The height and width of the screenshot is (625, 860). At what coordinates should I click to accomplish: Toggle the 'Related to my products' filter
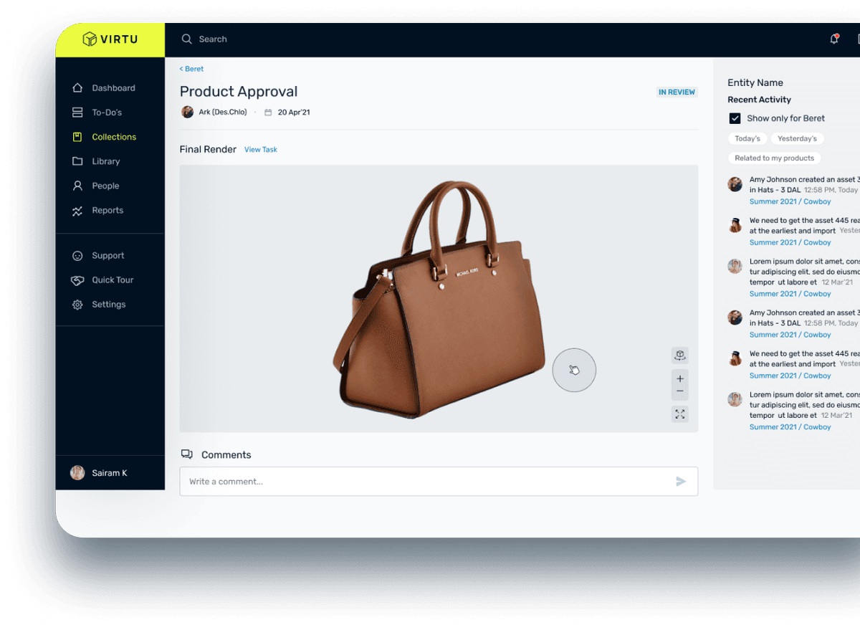click(x=774, y=158)
